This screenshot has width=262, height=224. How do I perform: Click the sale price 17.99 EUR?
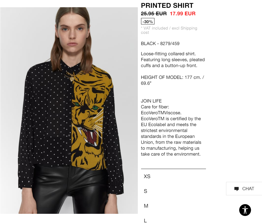coord(183,13)
